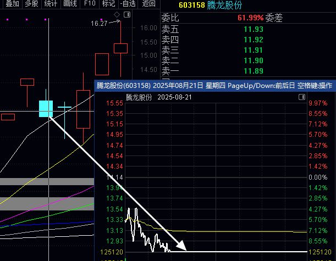This screenshot has height=261, width=336.
Task: Select the cyan candlestick under the crosshair
Action: pos(46,109)
